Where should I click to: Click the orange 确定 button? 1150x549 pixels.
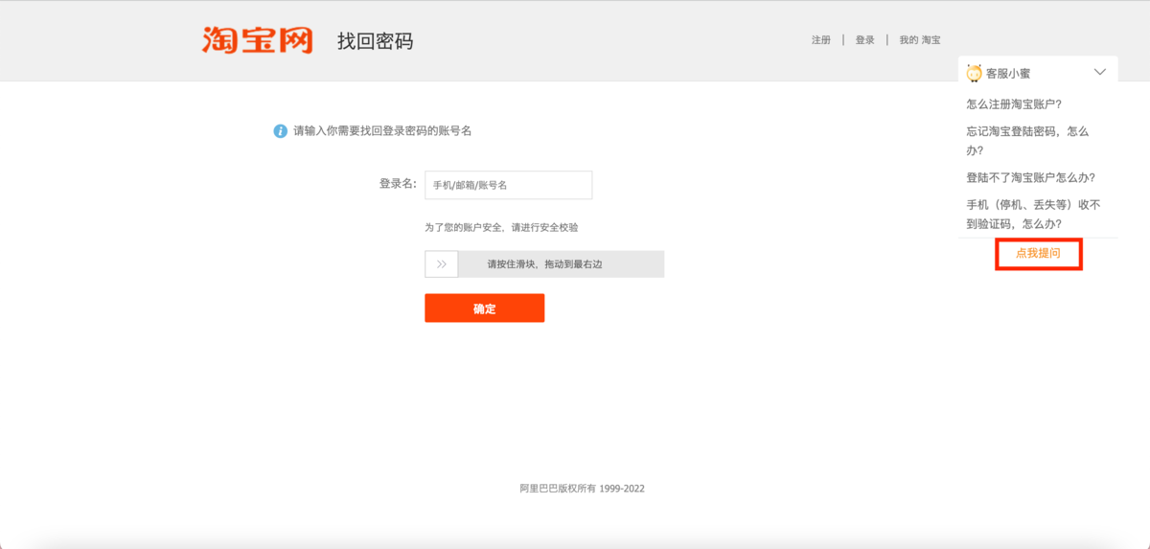click(485, 309)
